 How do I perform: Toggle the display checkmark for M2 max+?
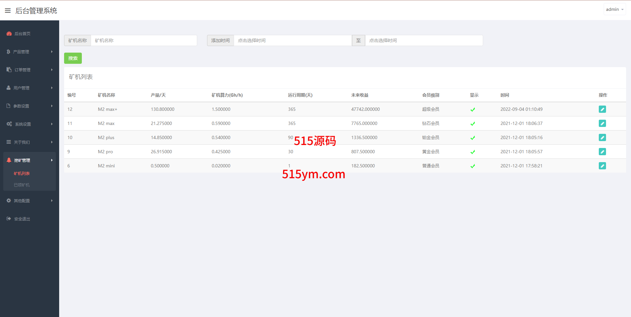point(473,110)
